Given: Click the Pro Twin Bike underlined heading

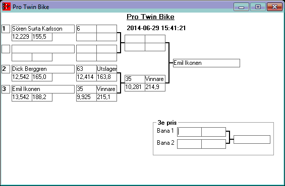Looking at the screenshot, I should (150, 17).
